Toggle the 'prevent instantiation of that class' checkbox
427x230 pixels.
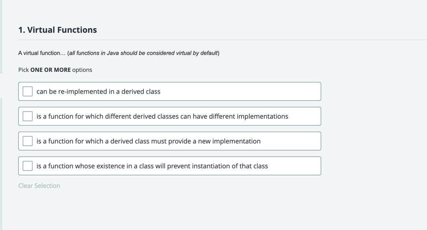27,166
